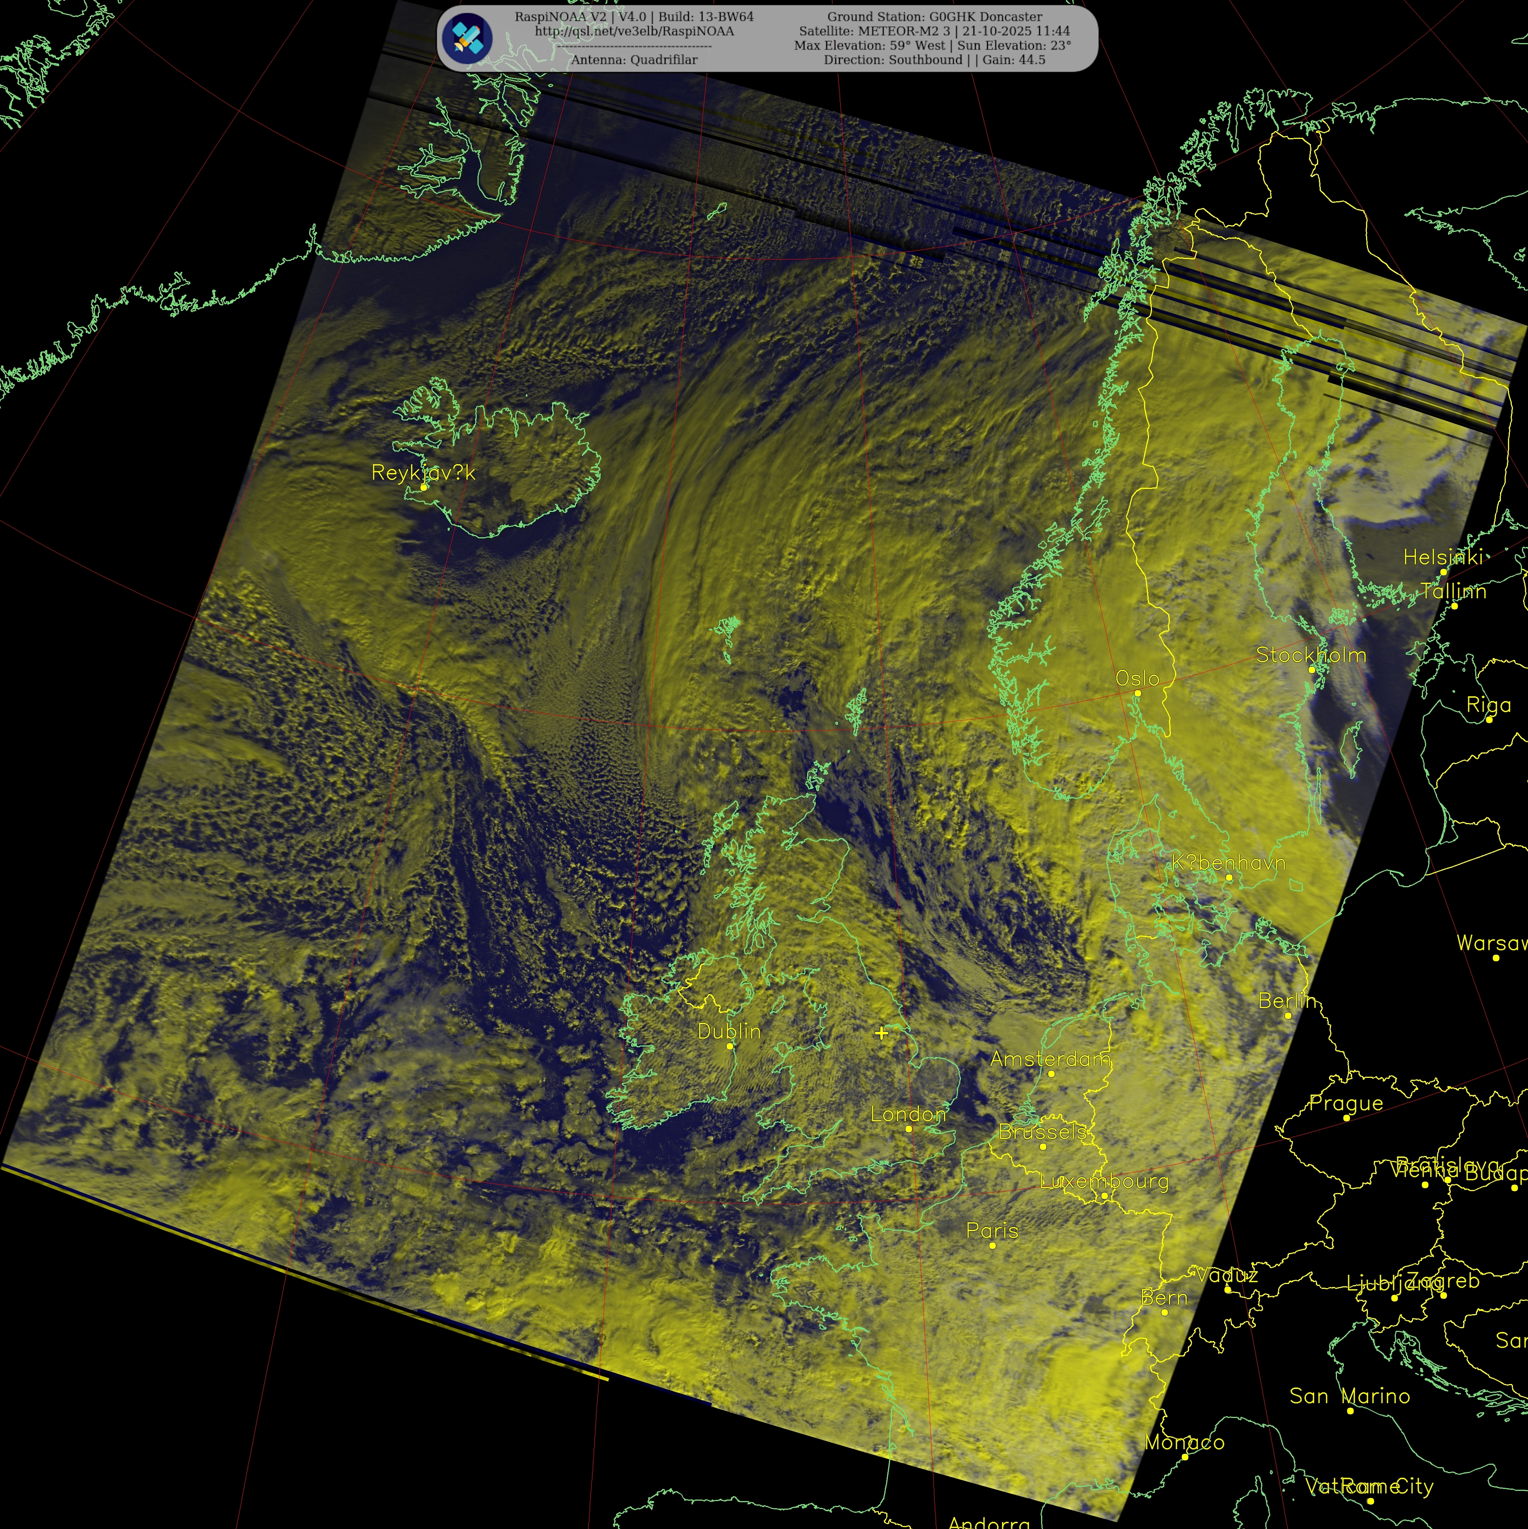1528x1529 pixels.
Task: Click the Satellite METEOR-M2 3 header text
Action: (934, 31)
